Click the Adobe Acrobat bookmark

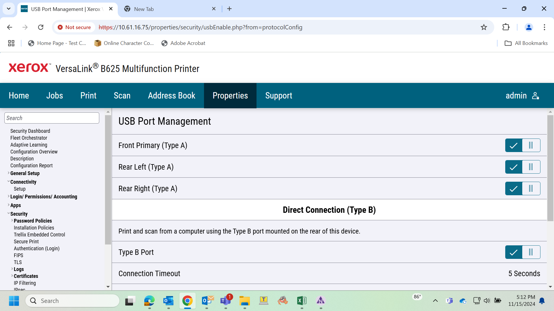point(184,43)
